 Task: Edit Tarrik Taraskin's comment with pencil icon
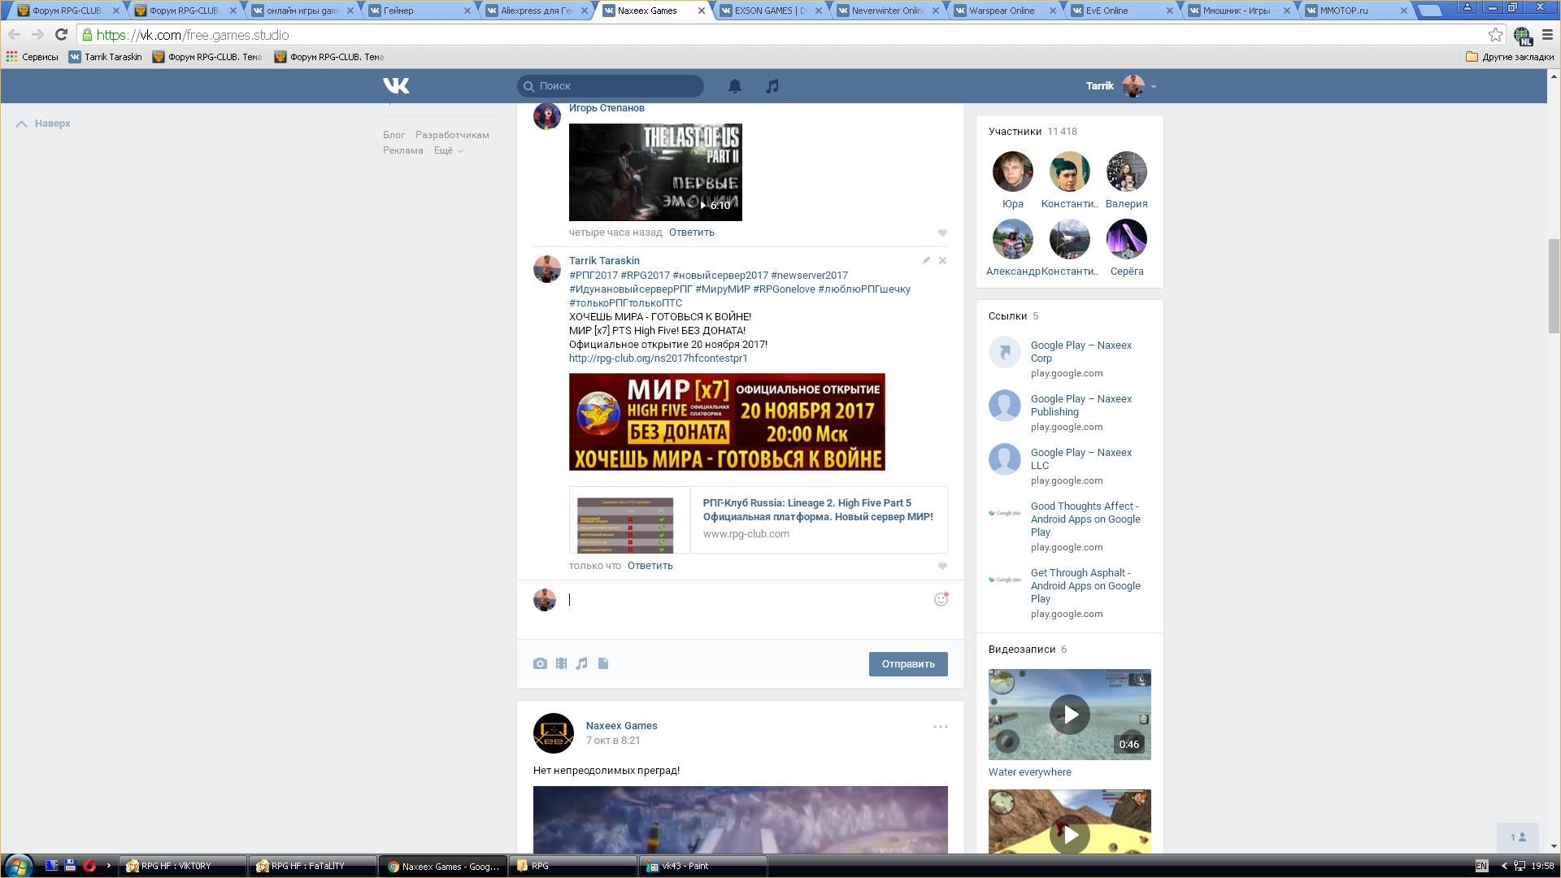(925, 260)
